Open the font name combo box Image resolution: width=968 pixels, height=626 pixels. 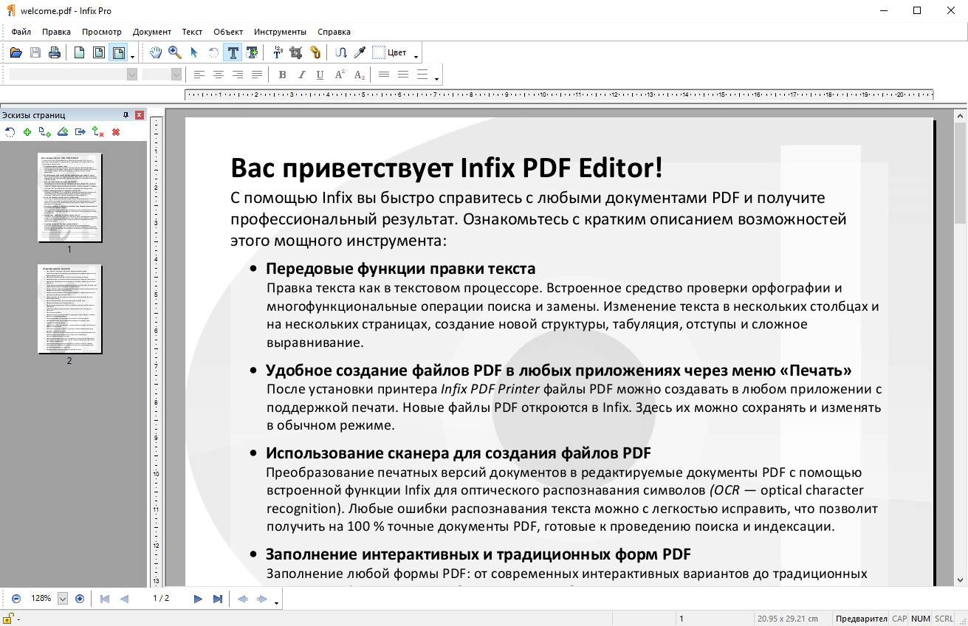[x=73, y=74]
